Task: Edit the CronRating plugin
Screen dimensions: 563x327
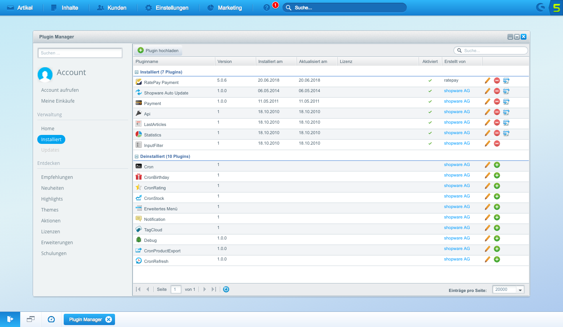Action: (x=487, y=186)
